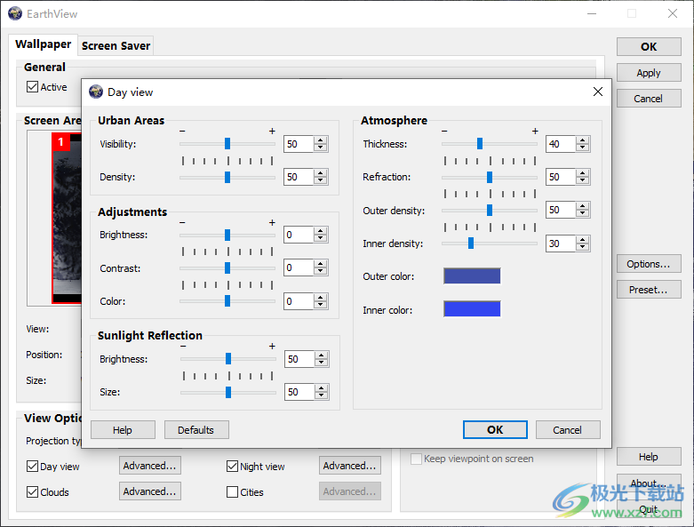The image size is (694, 527).
Task: Click the Urban Areas Visibility slider thumb
Action: (227, 143)
